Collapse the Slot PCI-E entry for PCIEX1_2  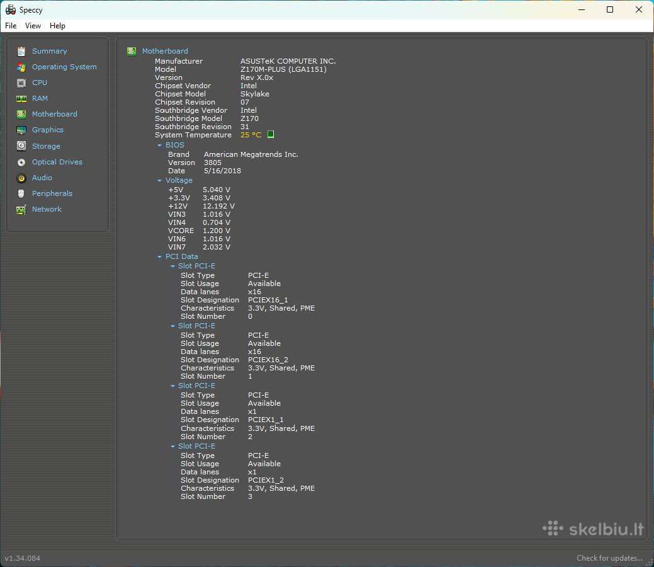[172, 446]
